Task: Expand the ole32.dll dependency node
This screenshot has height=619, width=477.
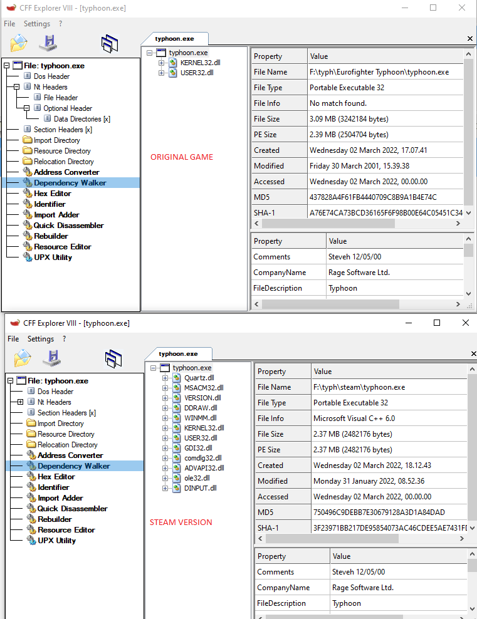Action: 165,478
